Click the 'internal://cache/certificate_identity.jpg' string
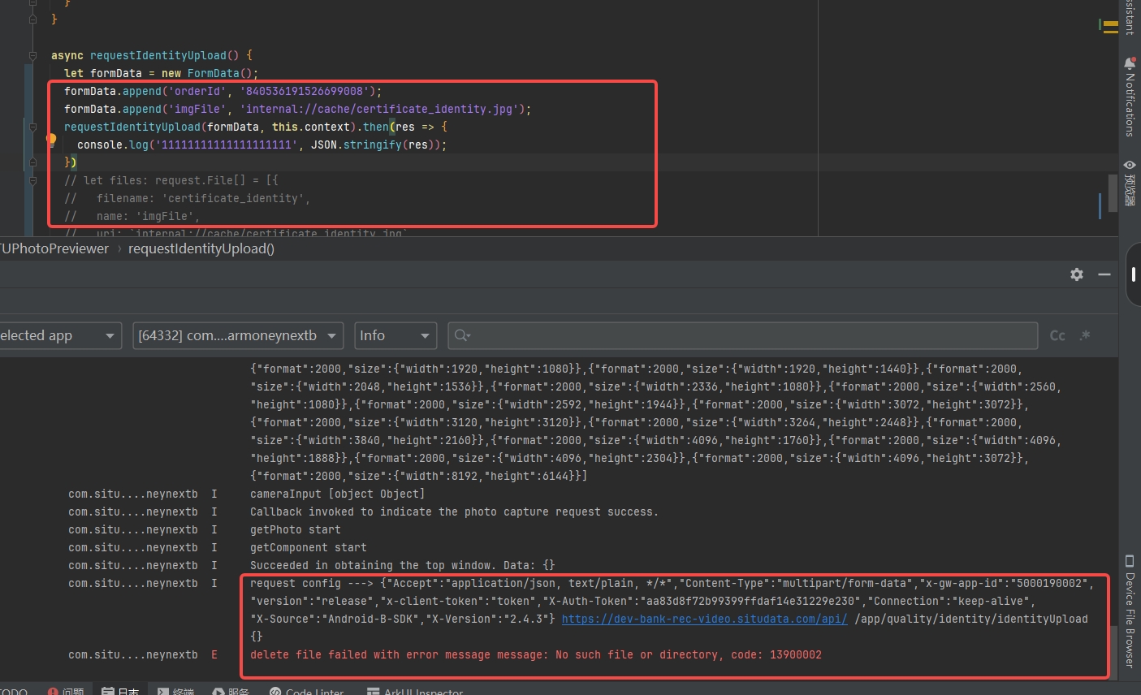The height and width of the screenshot is (695, 1141). (379, 109)
